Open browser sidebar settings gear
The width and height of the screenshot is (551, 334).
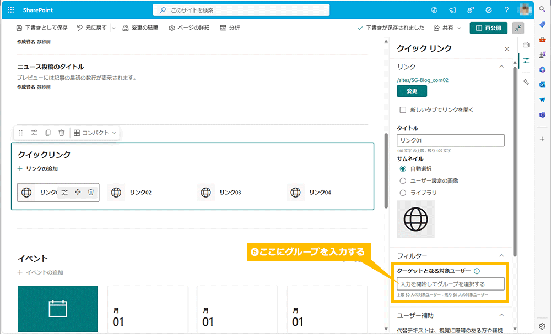(x=542, y=326)
